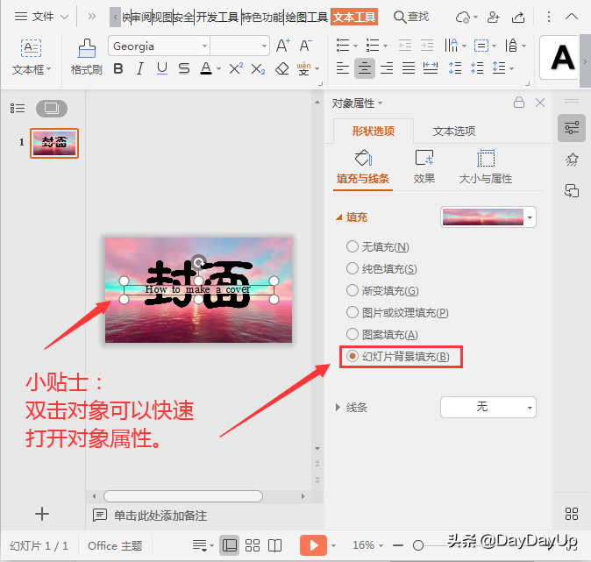Open the 查找 search function

click(411, 17)
